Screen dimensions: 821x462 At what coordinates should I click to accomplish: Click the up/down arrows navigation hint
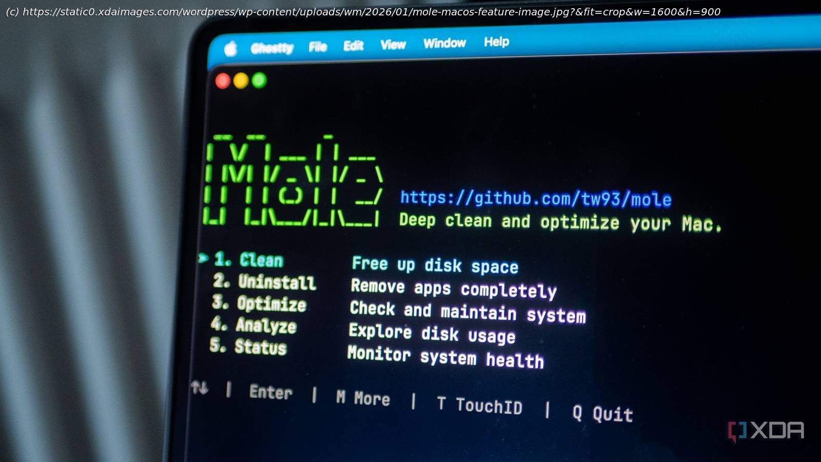coord(200,387)
